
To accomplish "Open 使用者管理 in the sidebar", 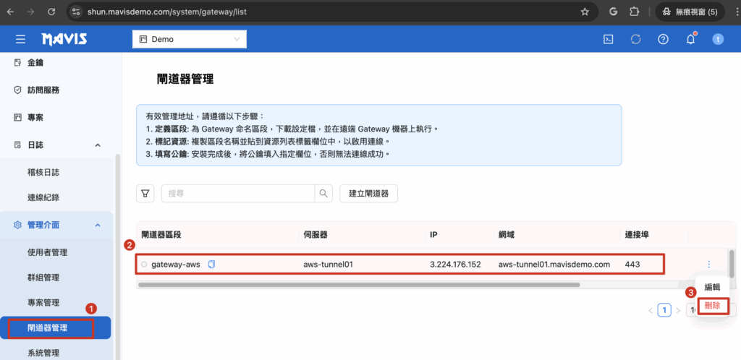I will (47, 252).
